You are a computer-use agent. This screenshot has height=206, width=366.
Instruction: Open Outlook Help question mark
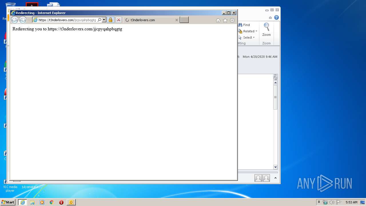coord(277,17)
